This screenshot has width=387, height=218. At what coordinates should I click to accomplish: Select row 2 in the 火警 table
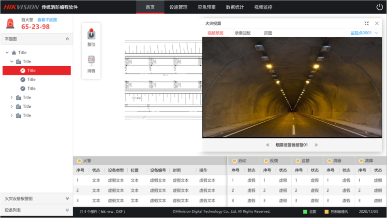coord(150,190)
